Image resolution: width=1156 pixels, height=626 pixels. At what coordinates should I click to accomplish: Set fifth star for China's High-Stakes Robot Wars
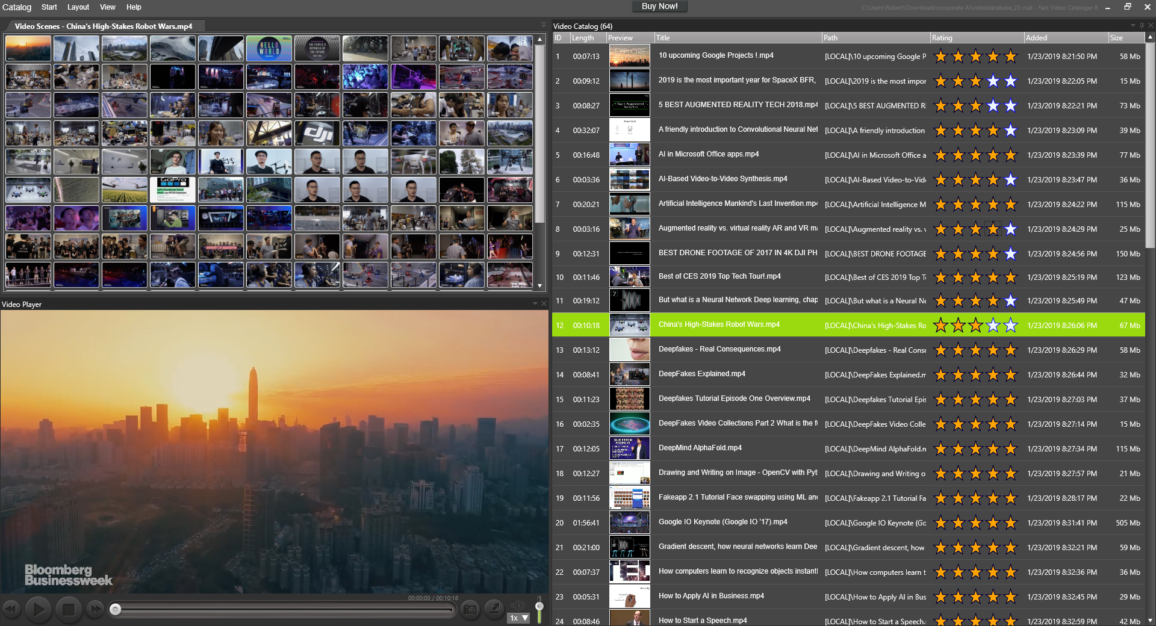(1011, 326)
